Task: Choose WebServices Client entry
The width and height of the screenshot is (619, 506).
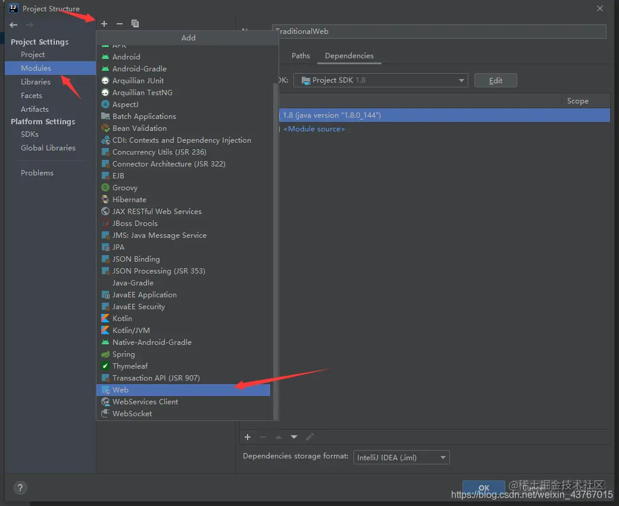Action: [x=183, y=401]
